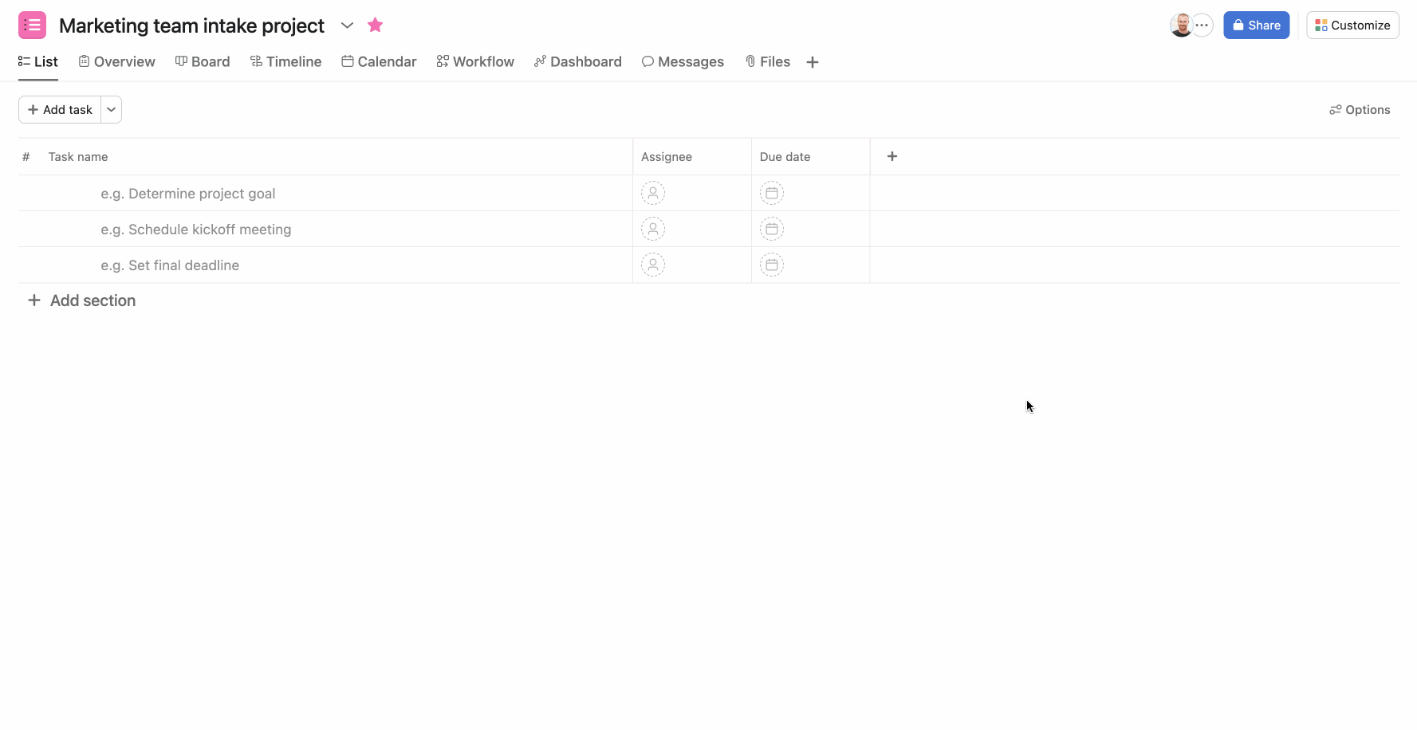Viewport: 1417px width, 730px height.
Task: Open the three-dot overflow menu
Action: tap(1203, 25)
